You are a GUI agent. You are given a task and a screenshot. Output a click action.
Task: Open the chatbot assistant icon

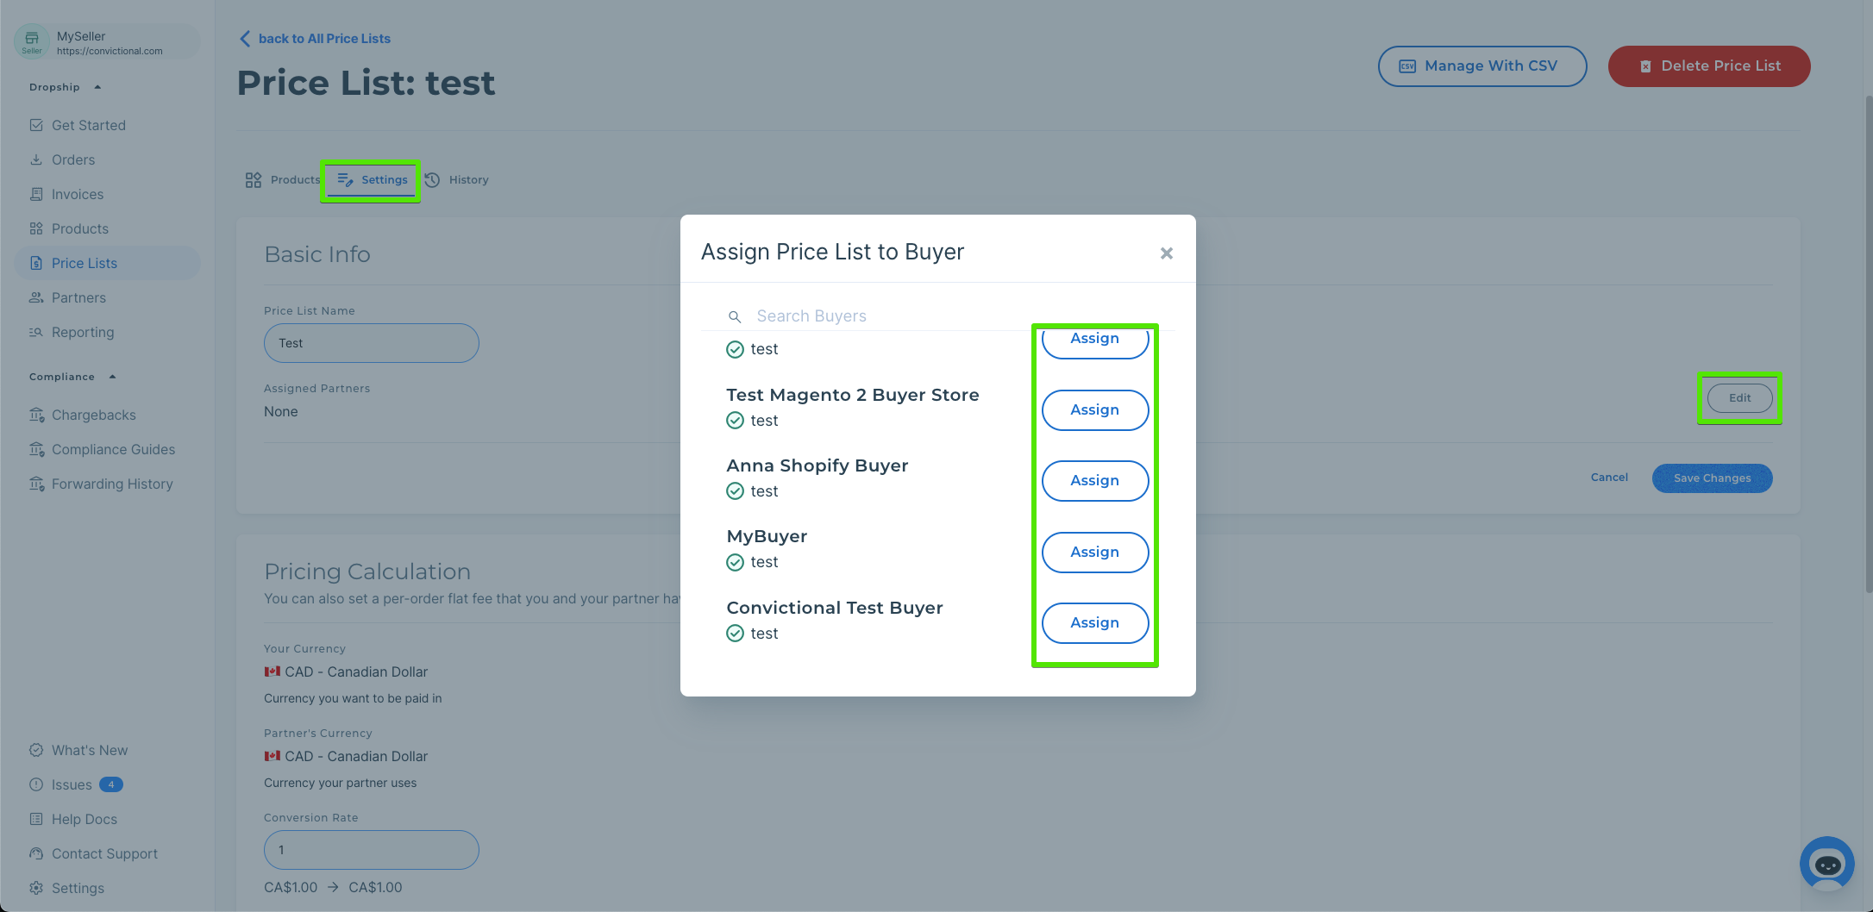tap(1826, 864)
